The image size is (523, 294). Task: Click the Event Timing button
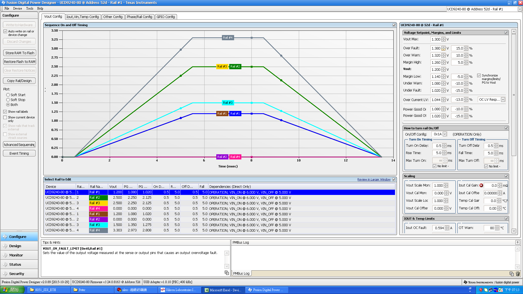(x=19, y=153)
